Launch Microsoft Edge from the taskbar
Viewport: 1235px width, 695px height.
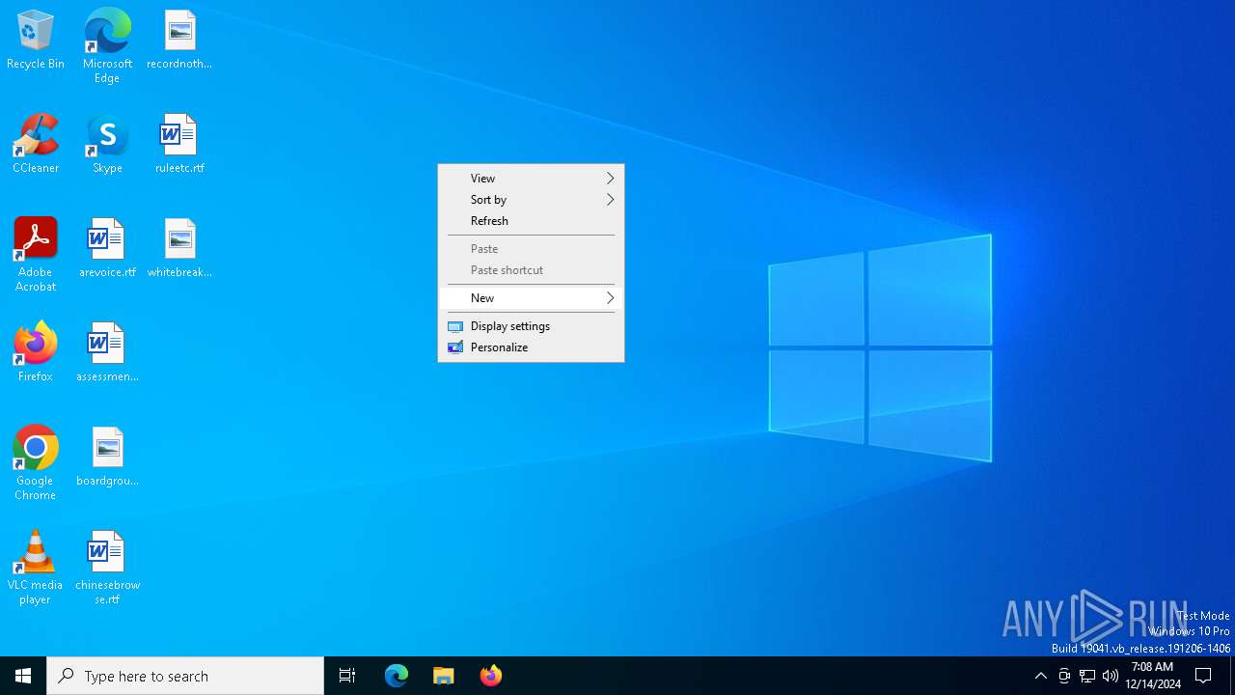[397, 676]
